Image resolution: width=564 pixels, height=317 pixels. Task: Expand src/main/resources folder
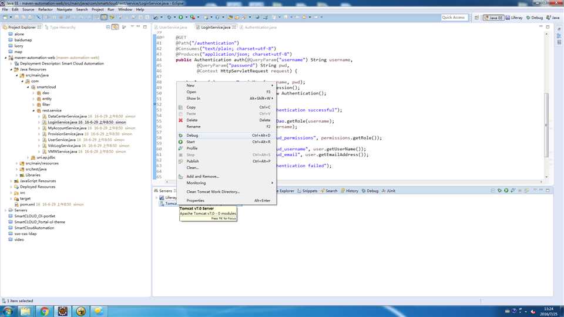(16, 163)
